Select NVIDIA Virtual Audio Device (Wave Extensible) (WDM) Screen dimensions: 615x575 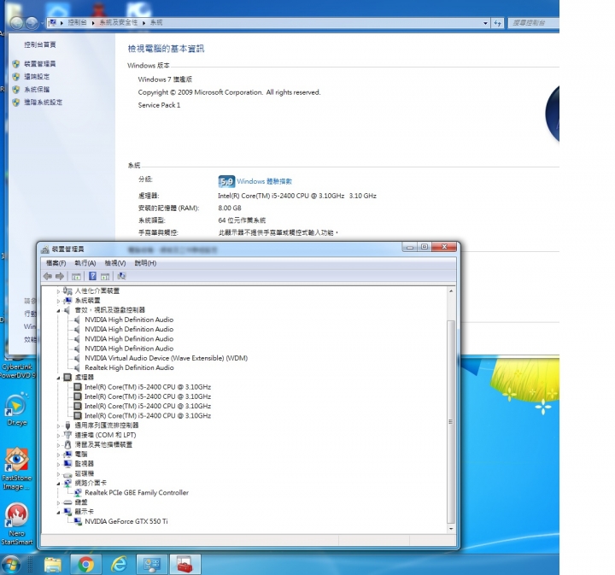[x=166, y=358]
